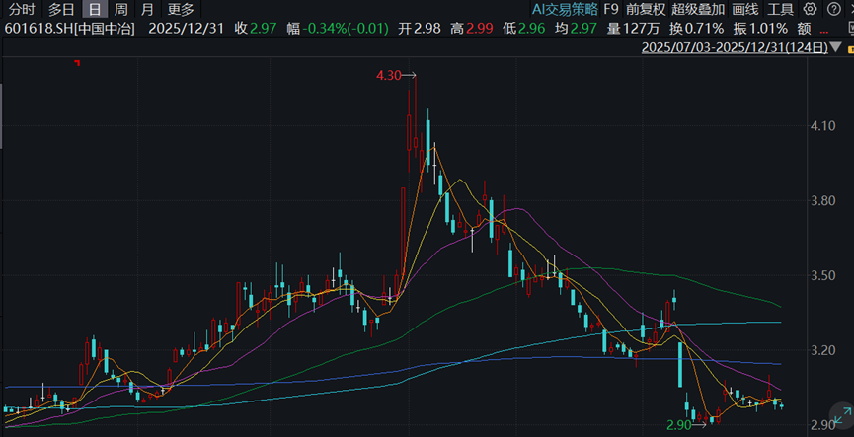Switch to the 分时 intraday tab
The width and height of the screenshot is (854, 437).
[x=22, y=9]
